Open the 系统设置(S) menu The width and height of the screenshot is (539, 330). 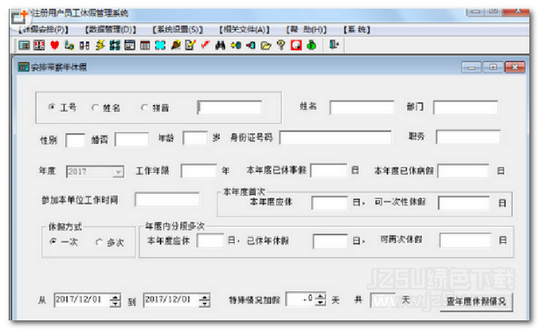[178, 30]
